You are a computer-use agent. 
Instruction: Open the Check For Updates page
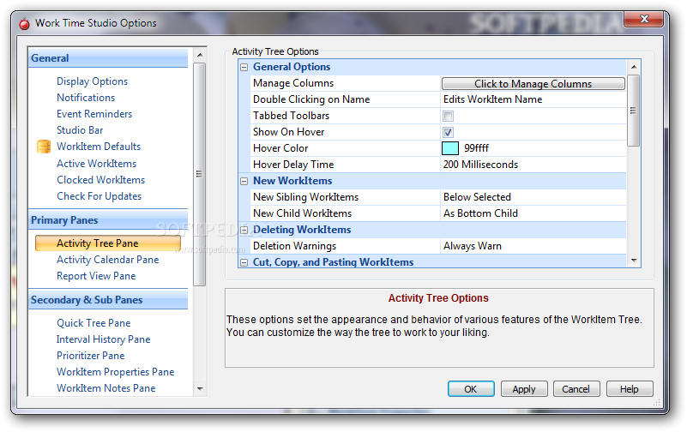click(99, 196)
